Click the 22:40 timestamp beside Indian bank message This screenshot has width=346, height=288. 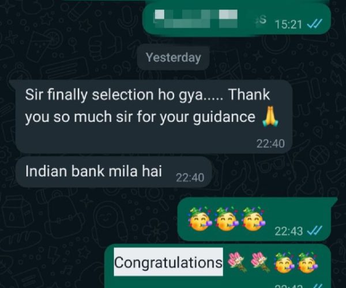tap(190, 177)
